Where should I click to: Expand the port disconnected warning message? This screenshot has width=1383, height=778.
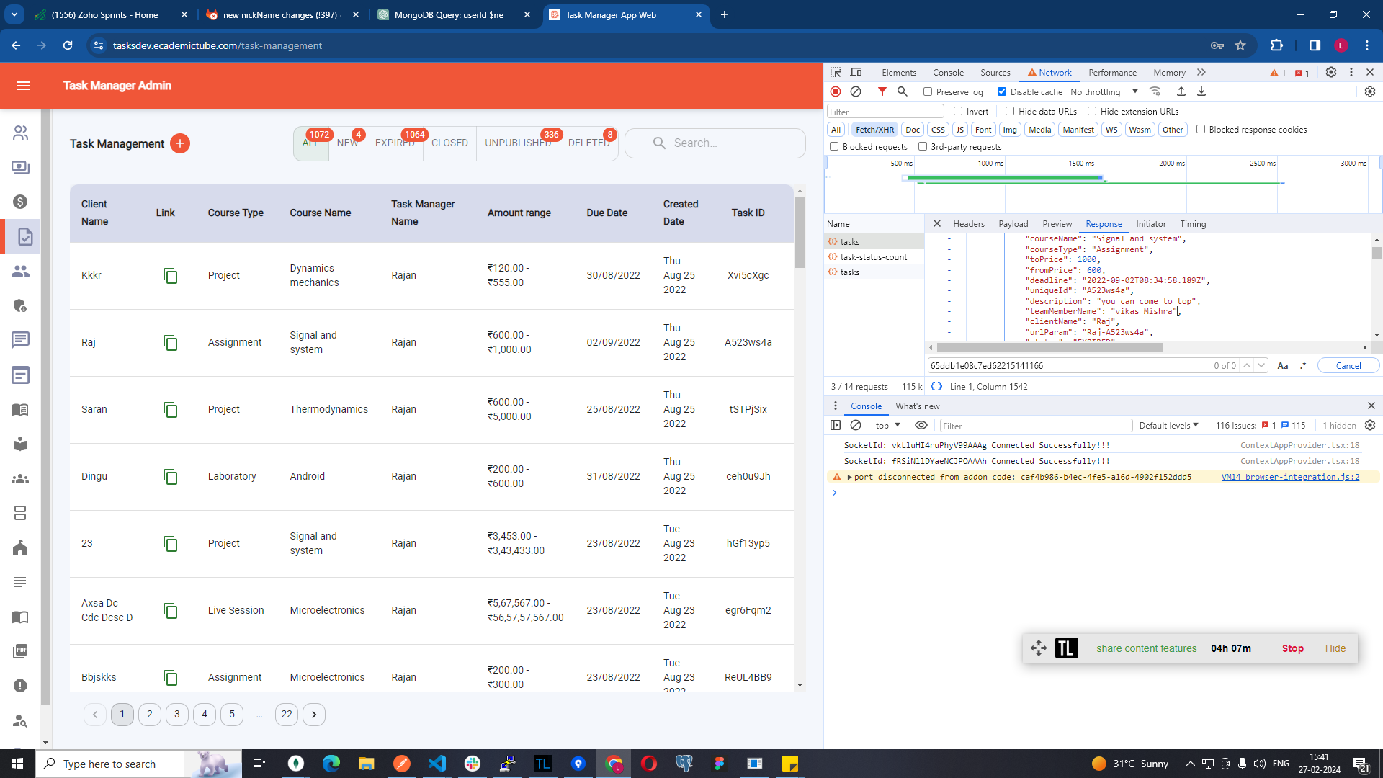(850, 477)
